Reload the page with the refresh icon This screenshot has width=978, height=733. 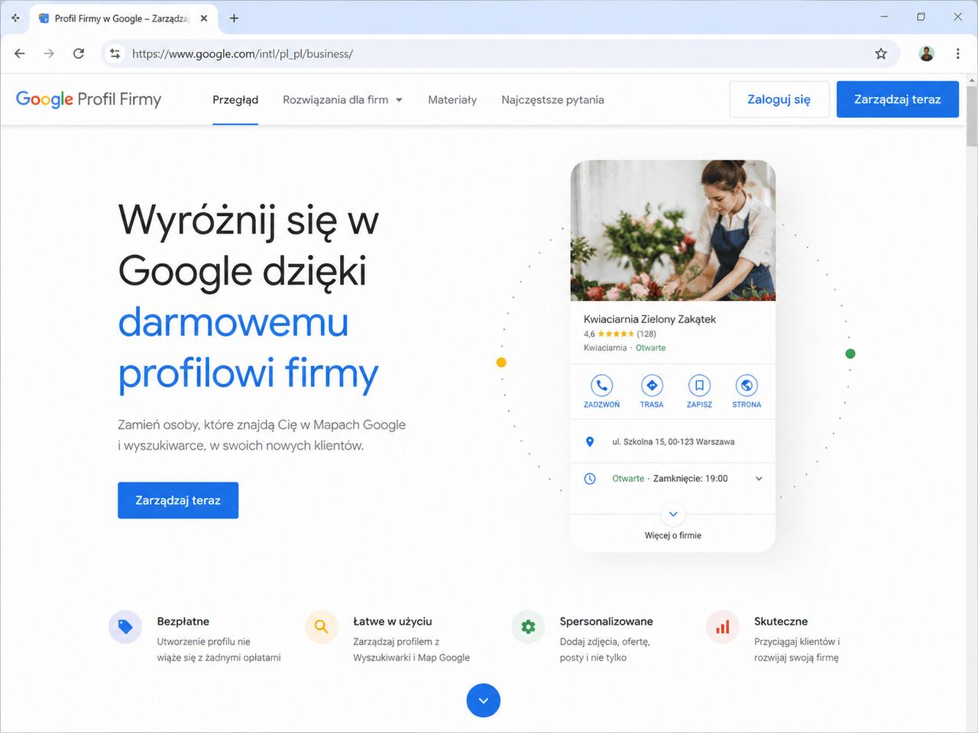[79, 53]
